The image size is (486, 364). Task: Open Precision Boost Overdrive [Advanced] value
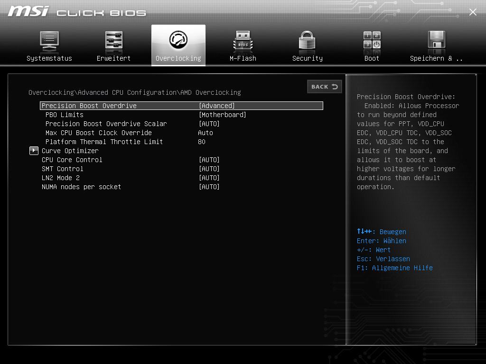216,106
